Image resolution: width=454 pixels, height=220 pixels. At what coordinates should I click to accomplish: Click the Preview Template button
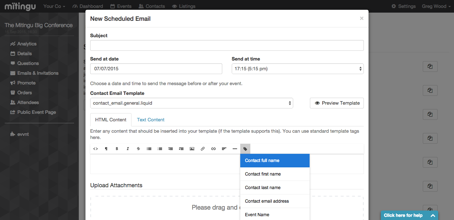click(337, 103)
